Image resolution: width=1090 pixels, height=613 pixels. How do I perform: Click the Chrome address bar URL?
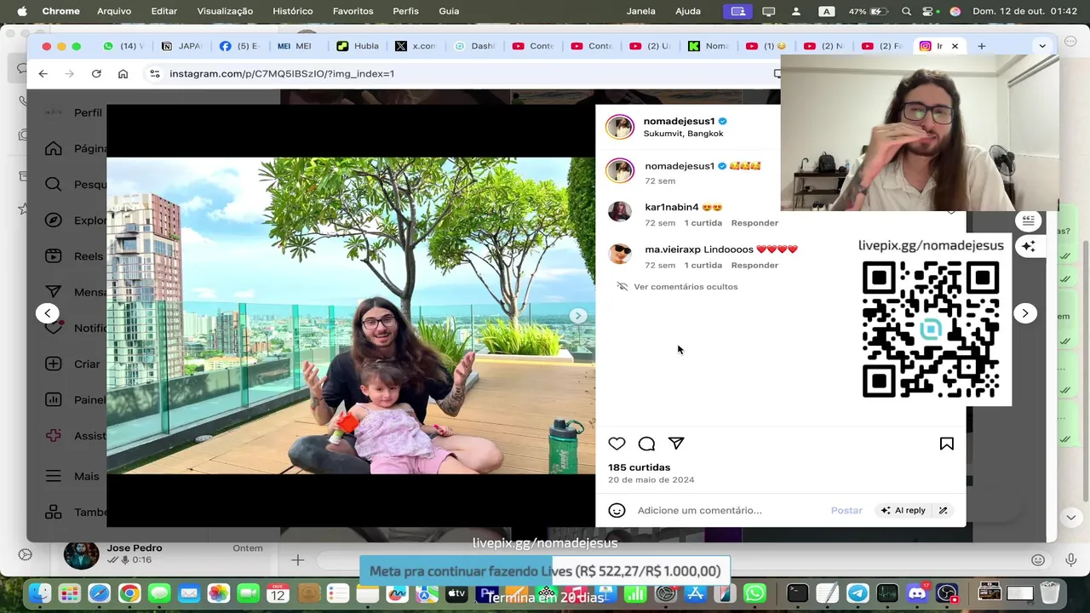pos(282,74)
